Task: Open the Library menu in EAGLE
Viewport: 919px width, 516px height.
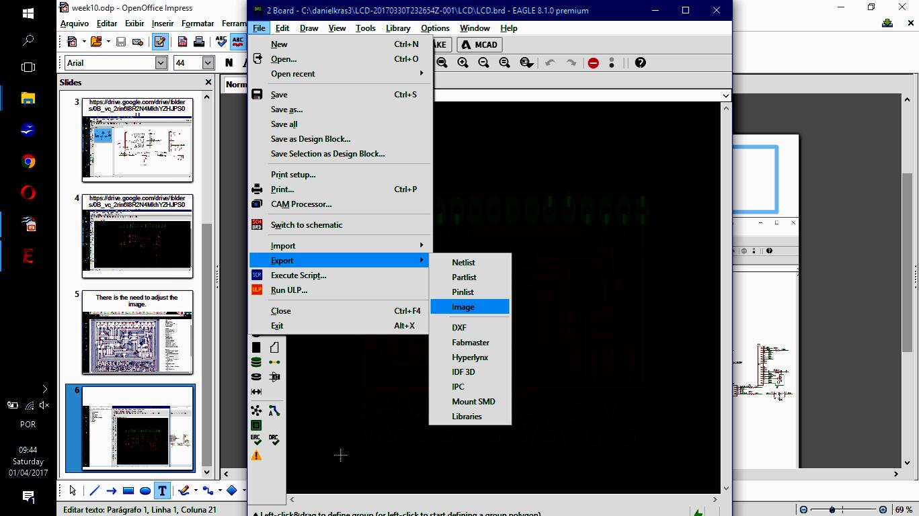Action: pyautogui.click(x=398, y=28)
